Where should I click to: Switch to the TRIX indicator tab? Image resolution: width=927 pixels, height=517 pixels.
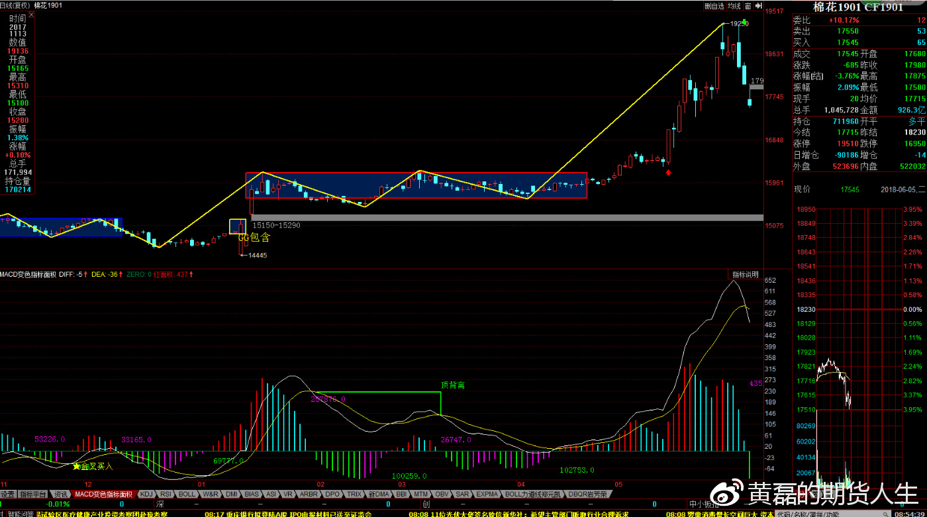(x=354, y=494)
